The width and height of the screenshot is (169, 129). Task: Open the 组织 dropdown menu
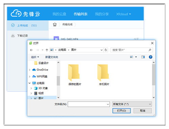35,57
